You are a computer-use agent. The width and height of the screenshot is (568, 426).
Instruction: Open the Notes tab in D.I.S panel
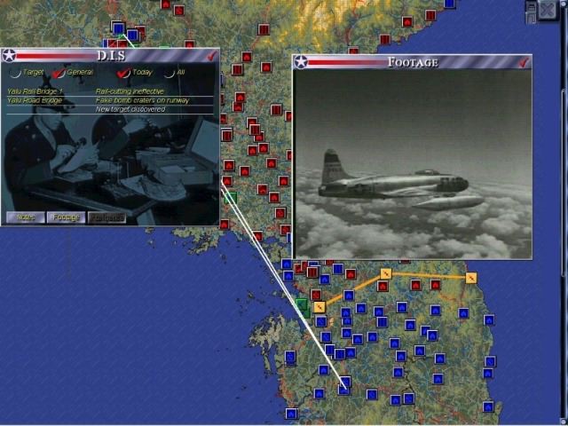[x=25, y=217]
